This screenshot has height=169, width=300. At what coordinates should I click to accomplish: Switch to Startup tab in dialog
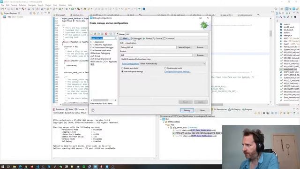pos(148,38)
